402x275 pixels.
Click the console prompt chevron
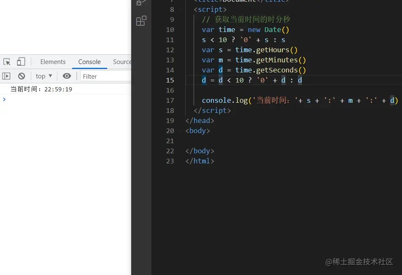tap(4, 99)
